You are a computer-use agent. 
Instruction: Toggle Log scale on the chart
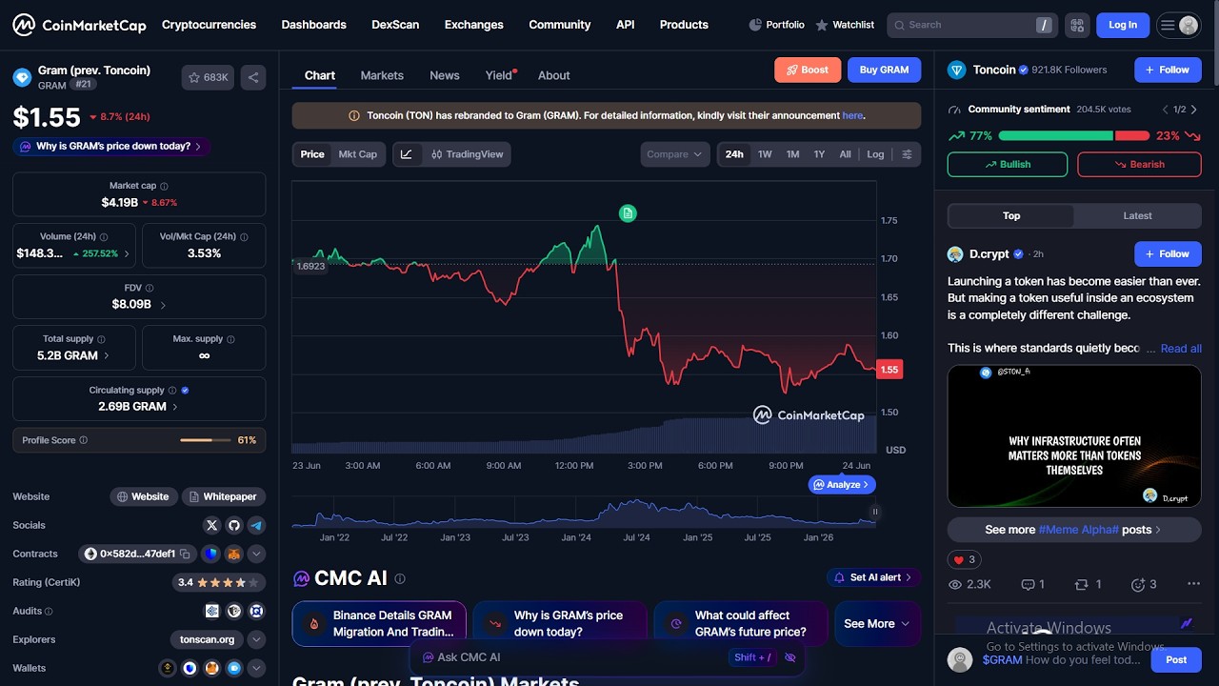point(875,154)
